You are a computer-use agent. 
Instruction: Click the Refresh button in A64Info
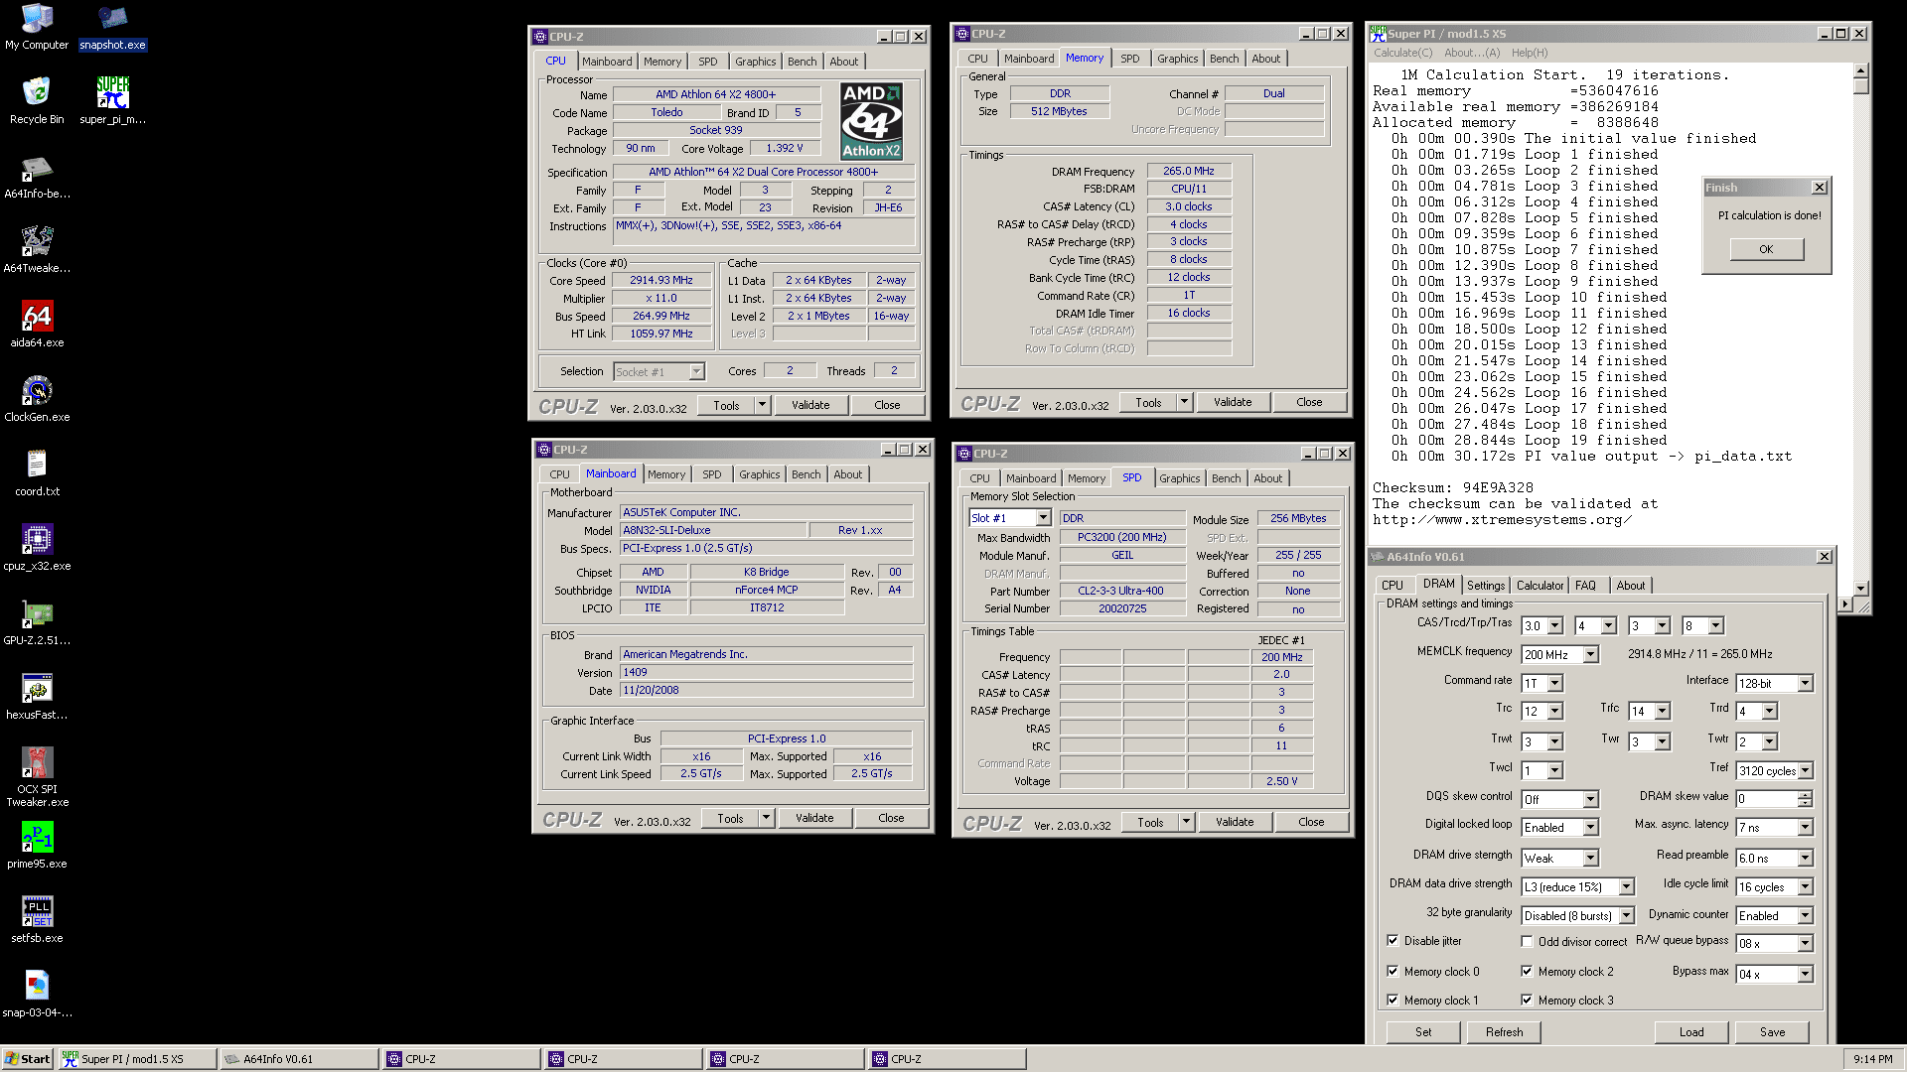click(x=1504, y=1032)
